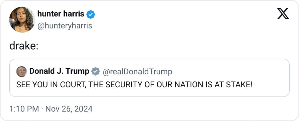Click hunter harris's blue verified badge
Viewport: 299px width, 121px height.
click(x=91, y=14)
